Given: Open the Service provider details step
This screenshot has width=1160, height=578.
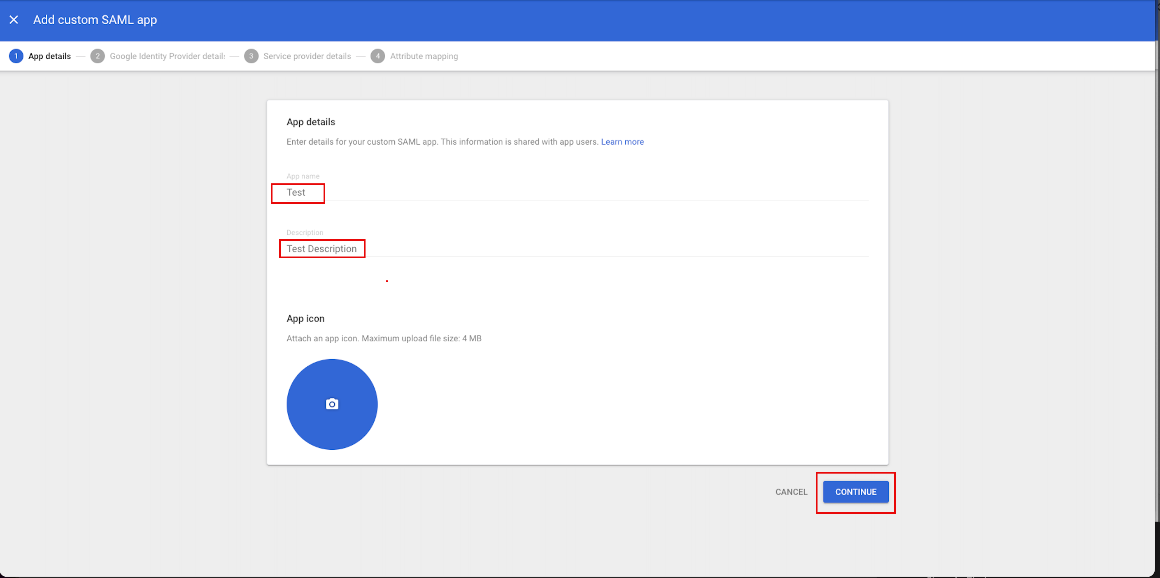Looking at the screenshot, I should pos(307,56).
